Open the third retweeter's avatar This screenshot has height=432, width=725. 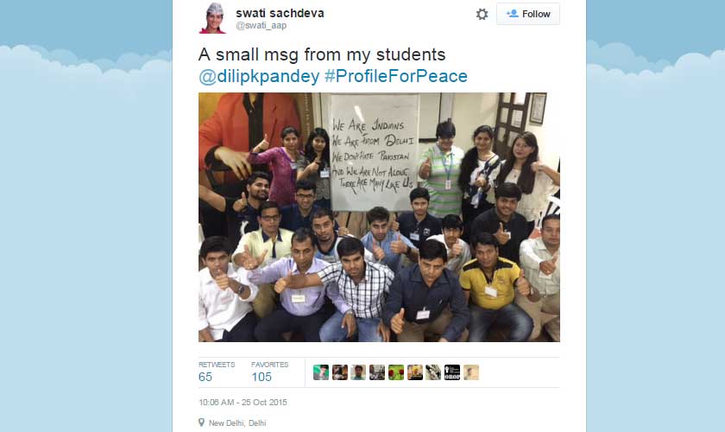(358, 372)
